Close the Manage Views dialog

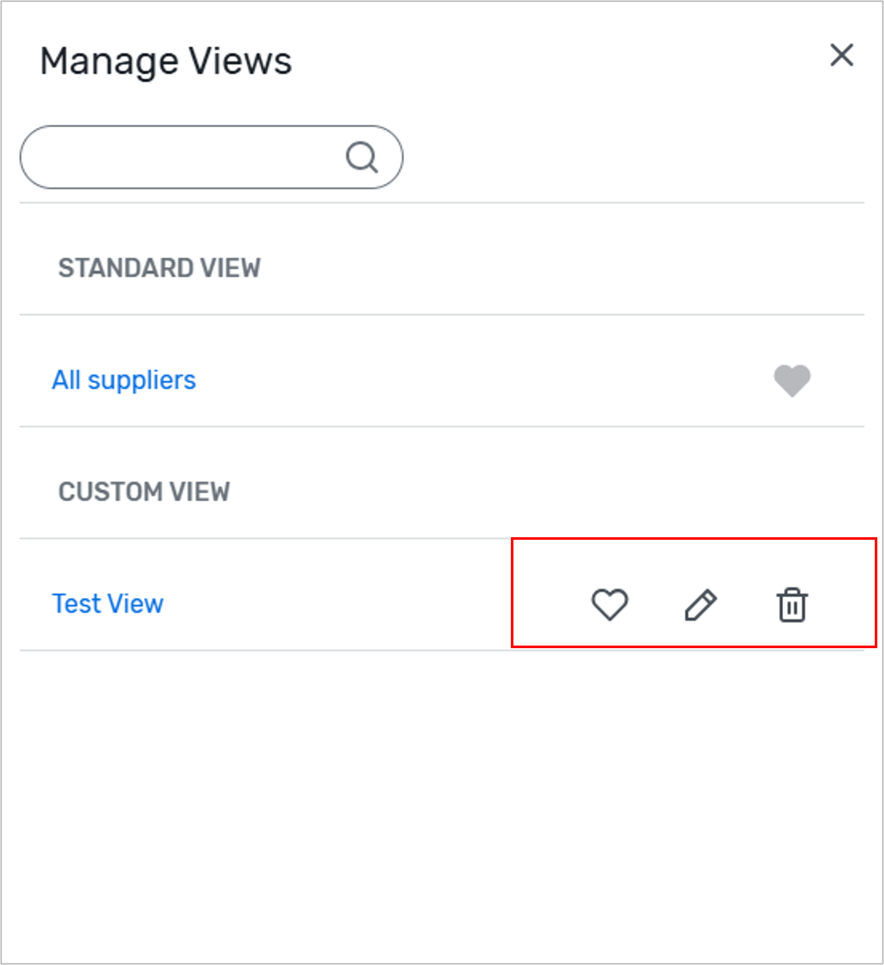click(841, 55)
